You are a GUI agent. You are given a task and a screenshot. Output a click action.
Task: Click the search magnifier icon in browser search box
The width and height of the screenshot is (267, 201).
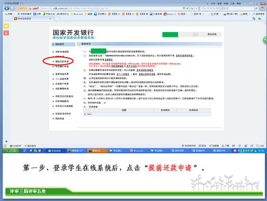pyautogui.click(x=256, y=8)
